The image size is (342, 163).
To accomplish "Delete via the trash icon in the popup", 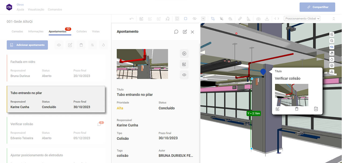I will tap(297, 109).
